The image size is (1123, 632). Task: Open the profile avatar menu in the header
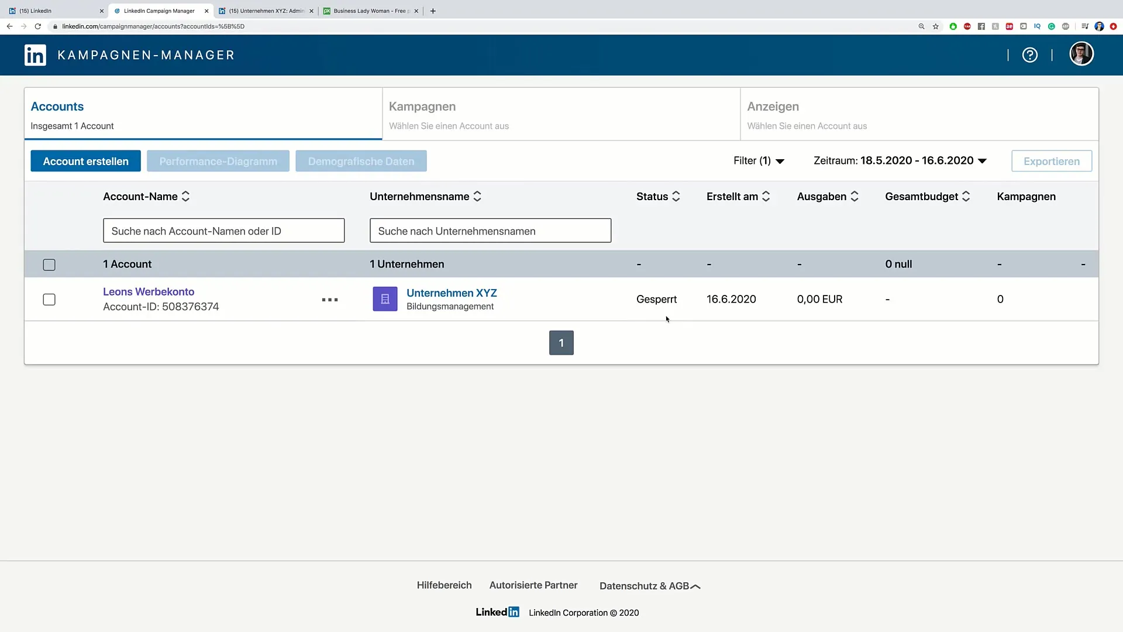pos(1081,54)
